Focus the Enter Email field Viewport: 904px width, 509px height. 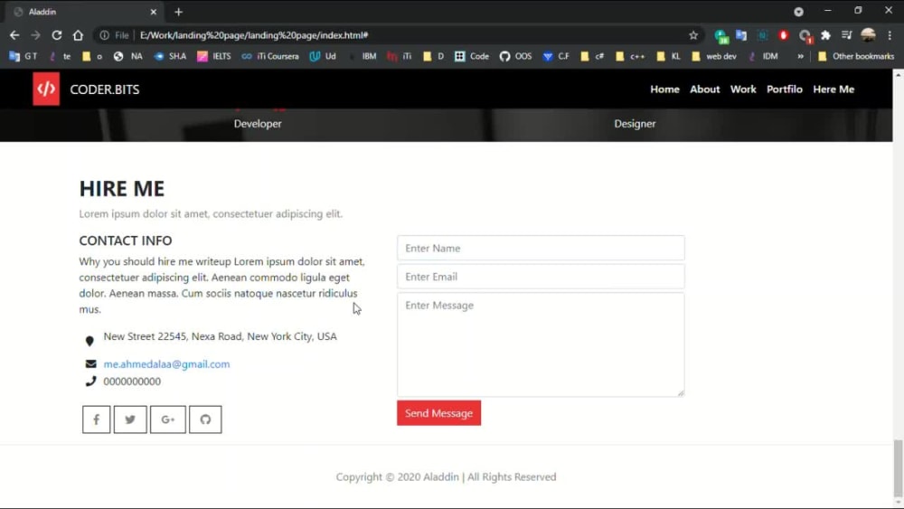click(x=541, y=277)
